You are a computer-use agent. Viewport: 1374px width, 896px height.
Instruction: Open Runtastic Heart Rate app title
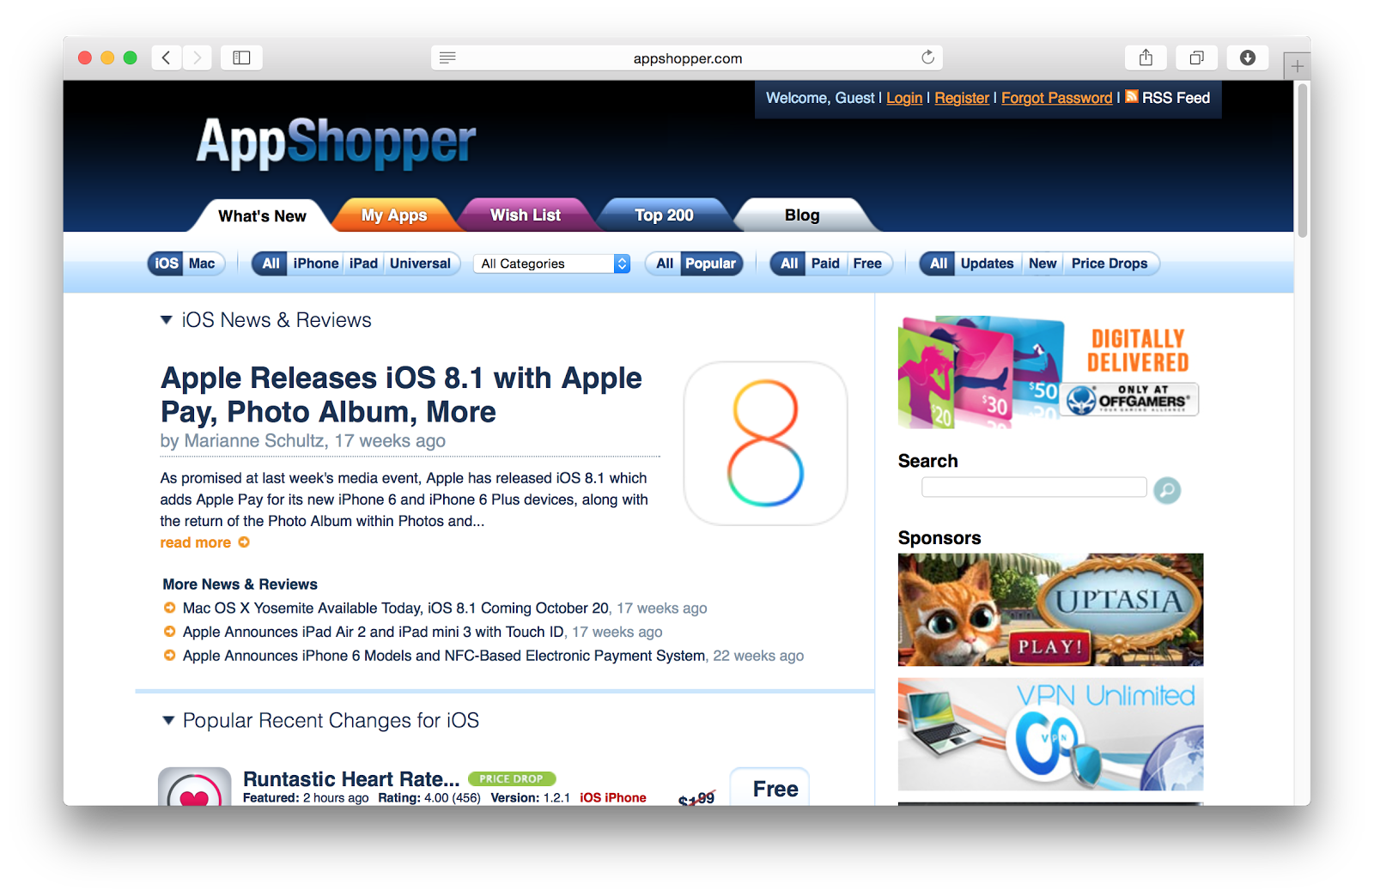tap(351, 779)
